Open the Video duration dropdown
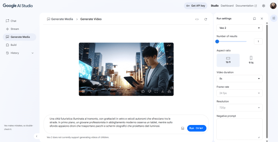The width and height of the screenshot is (278, 142). click(239, 79)
